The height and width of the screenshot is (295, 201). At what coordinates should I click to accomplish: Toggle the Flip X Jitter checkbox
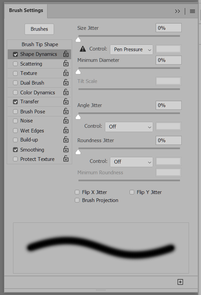[77, 192]
